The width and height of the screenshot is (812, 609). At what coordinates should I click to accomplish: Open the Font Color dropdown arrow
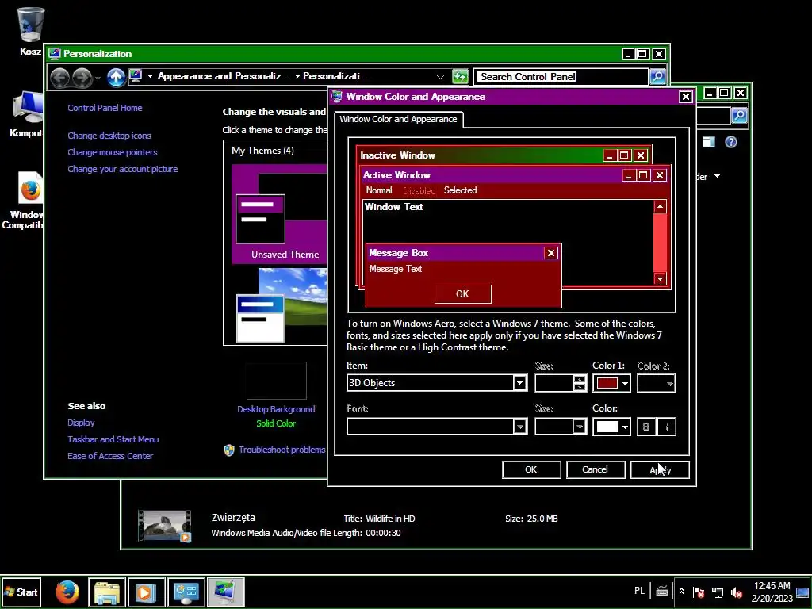click(x=625, y=427)
